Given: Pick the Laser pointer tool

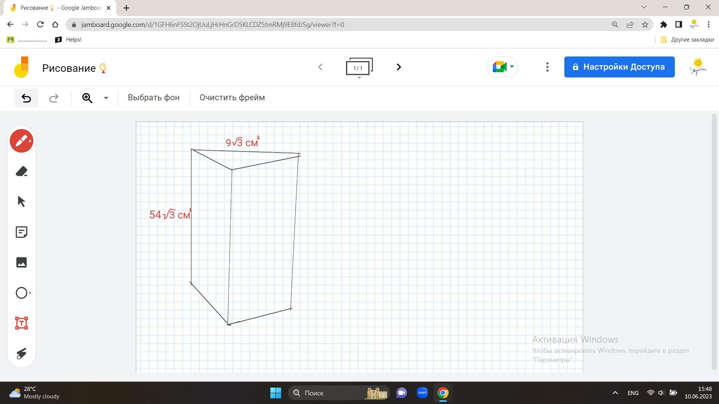Looking at the screenshot, I should 21,353.
